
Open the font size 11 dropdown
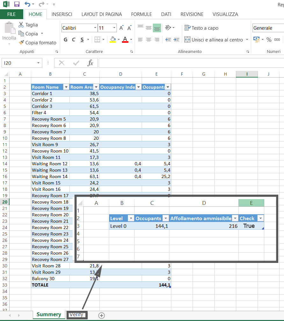tap(114, 28)
